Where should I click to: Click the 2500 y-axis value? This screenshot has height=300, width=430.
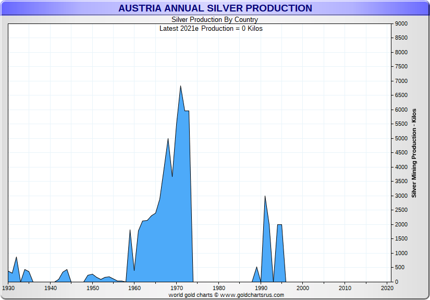(401, 210)
